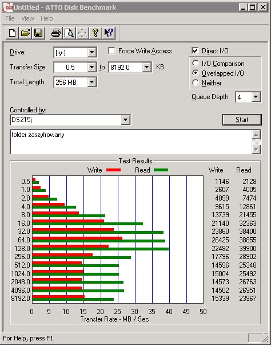Enable Force Write Access checkbox
This screenshot has height=345, width=271.
click(x=111, y=51)
